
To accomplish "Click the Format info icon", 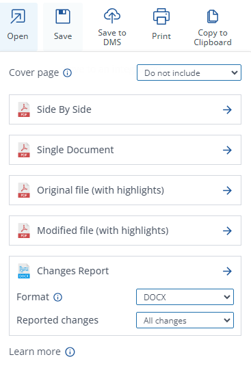I will (x=57, y=298).
